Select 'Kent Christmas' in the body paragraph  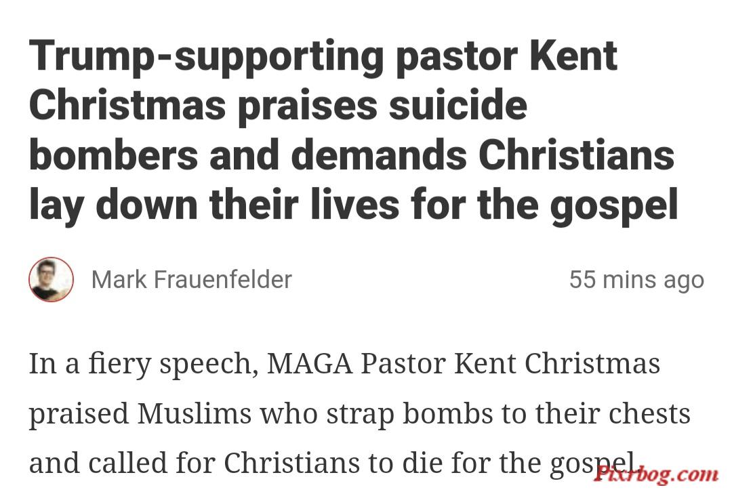pyautogui.click(x=556, y=364)
